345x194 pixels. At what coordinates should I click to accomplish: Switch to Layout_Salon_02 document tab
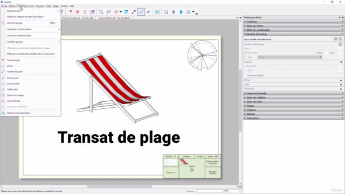coord(114,18)
